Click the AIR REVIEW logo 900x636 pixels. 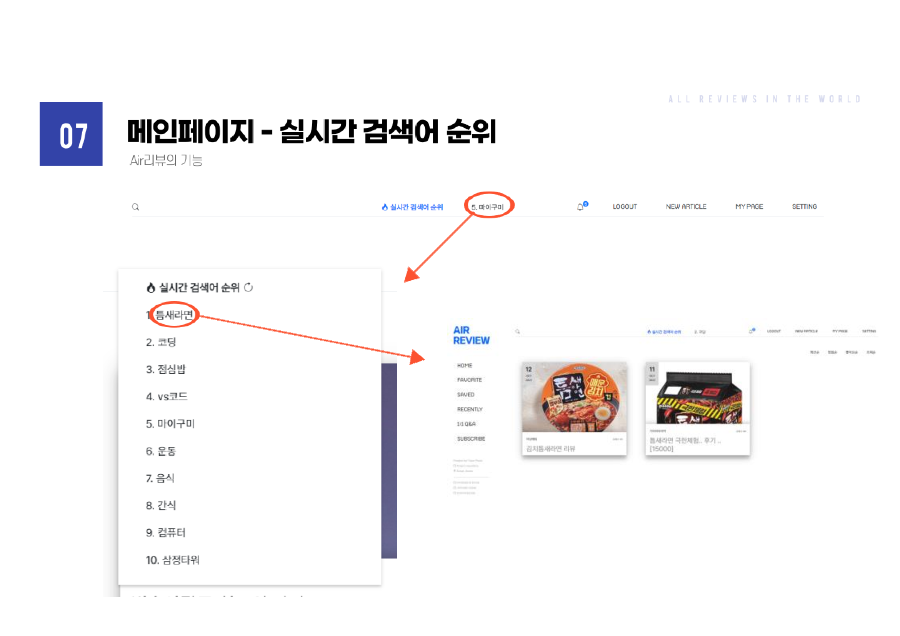pyautogui.click(x=471, y=335)
